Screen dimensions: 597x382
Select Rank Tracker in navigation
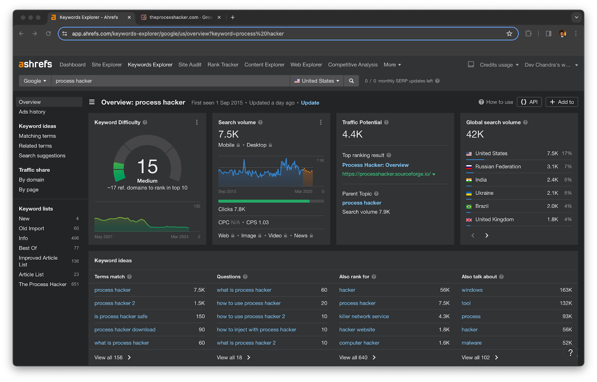pyautogui.click(x=223, y=64)
